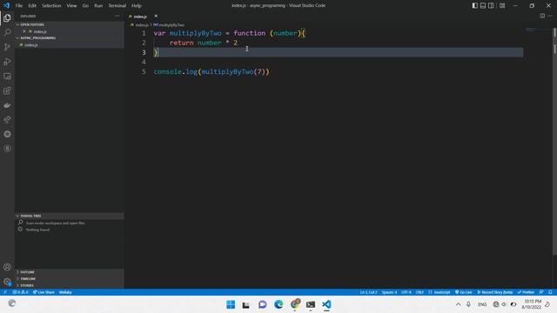Open the File menu
Image resolution: width=557 pixels, height=313 pixels.
click(x=19, y=6)
